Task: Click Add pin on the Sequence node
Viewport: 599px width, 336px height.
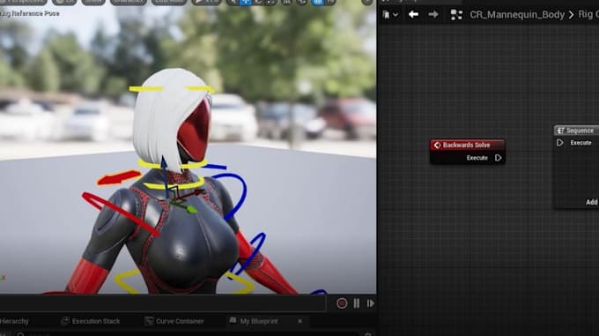Action: [592, 202]
